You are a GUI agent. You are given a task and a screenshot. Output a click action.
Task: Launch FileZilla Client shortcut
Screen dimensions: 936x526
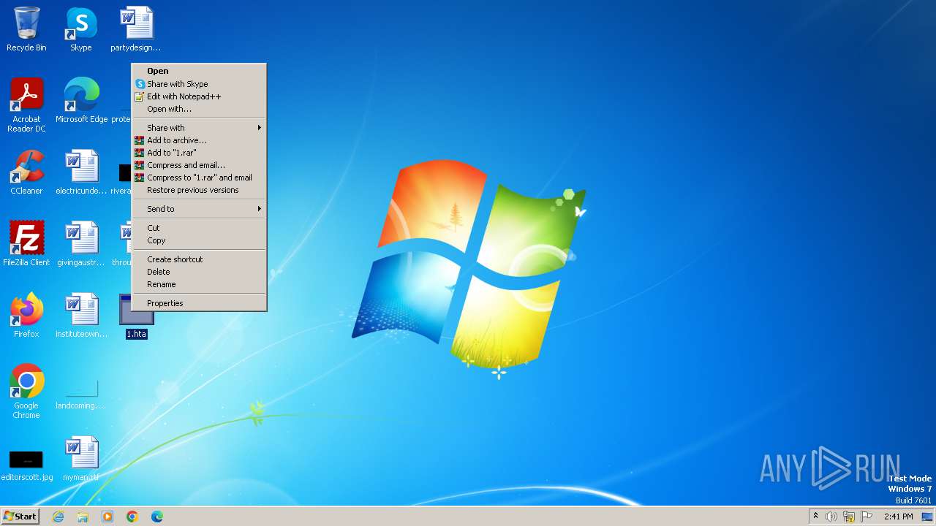click(26, 244)
